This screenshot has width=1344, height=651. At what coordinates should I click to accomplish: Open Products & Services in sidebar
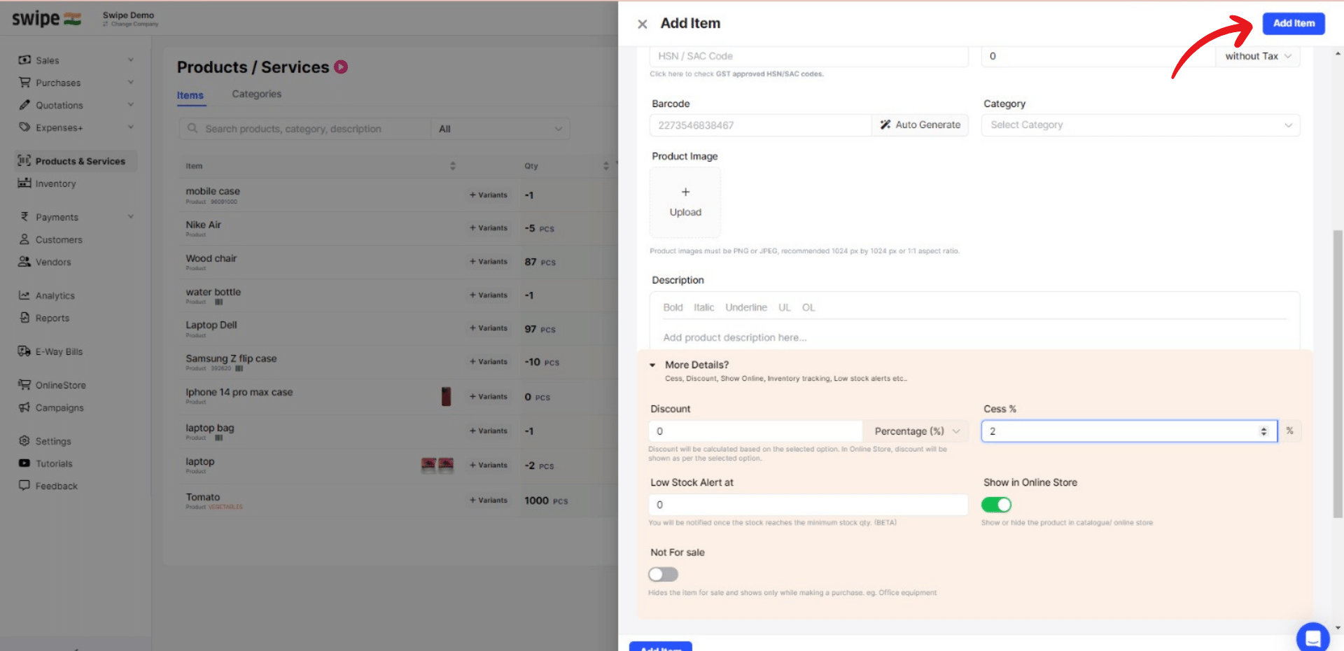(x=76, y=161)
